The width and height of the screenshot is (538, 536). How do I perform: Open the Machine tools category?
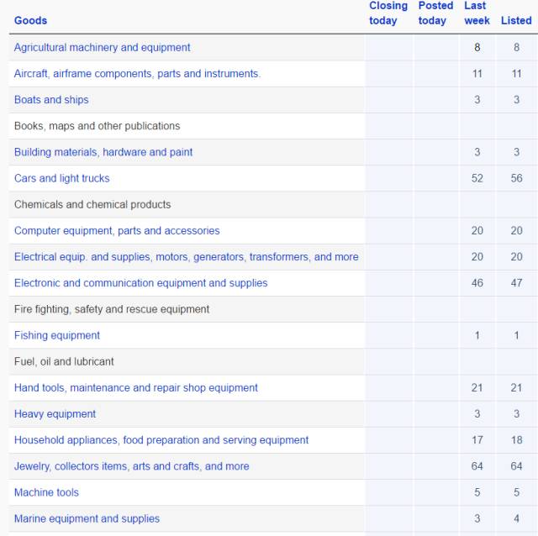point(46,492)
